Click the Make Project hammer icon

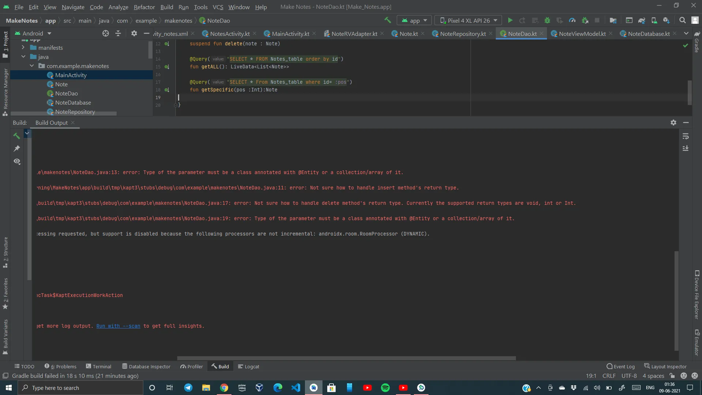388,20
